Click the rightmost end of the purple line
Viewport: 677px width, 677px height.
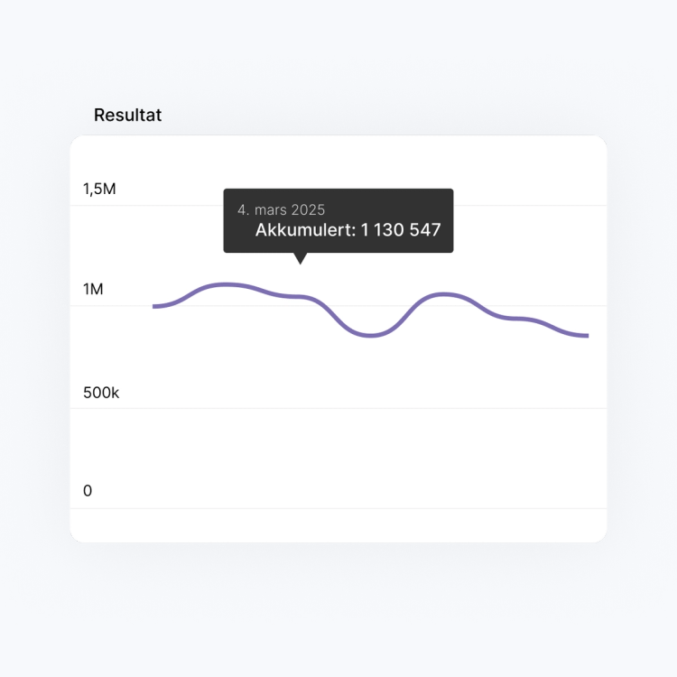click(587, 336)
